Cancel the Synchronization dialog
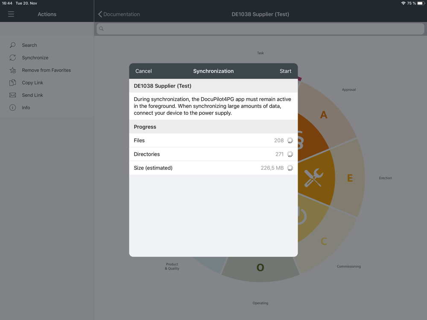427x320 pixels. pyautogui.click(x=143, y=71)
